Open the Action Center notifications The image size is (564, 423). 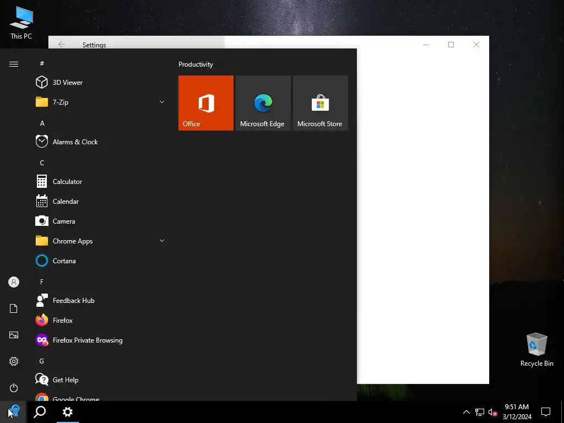click(546, 412)
